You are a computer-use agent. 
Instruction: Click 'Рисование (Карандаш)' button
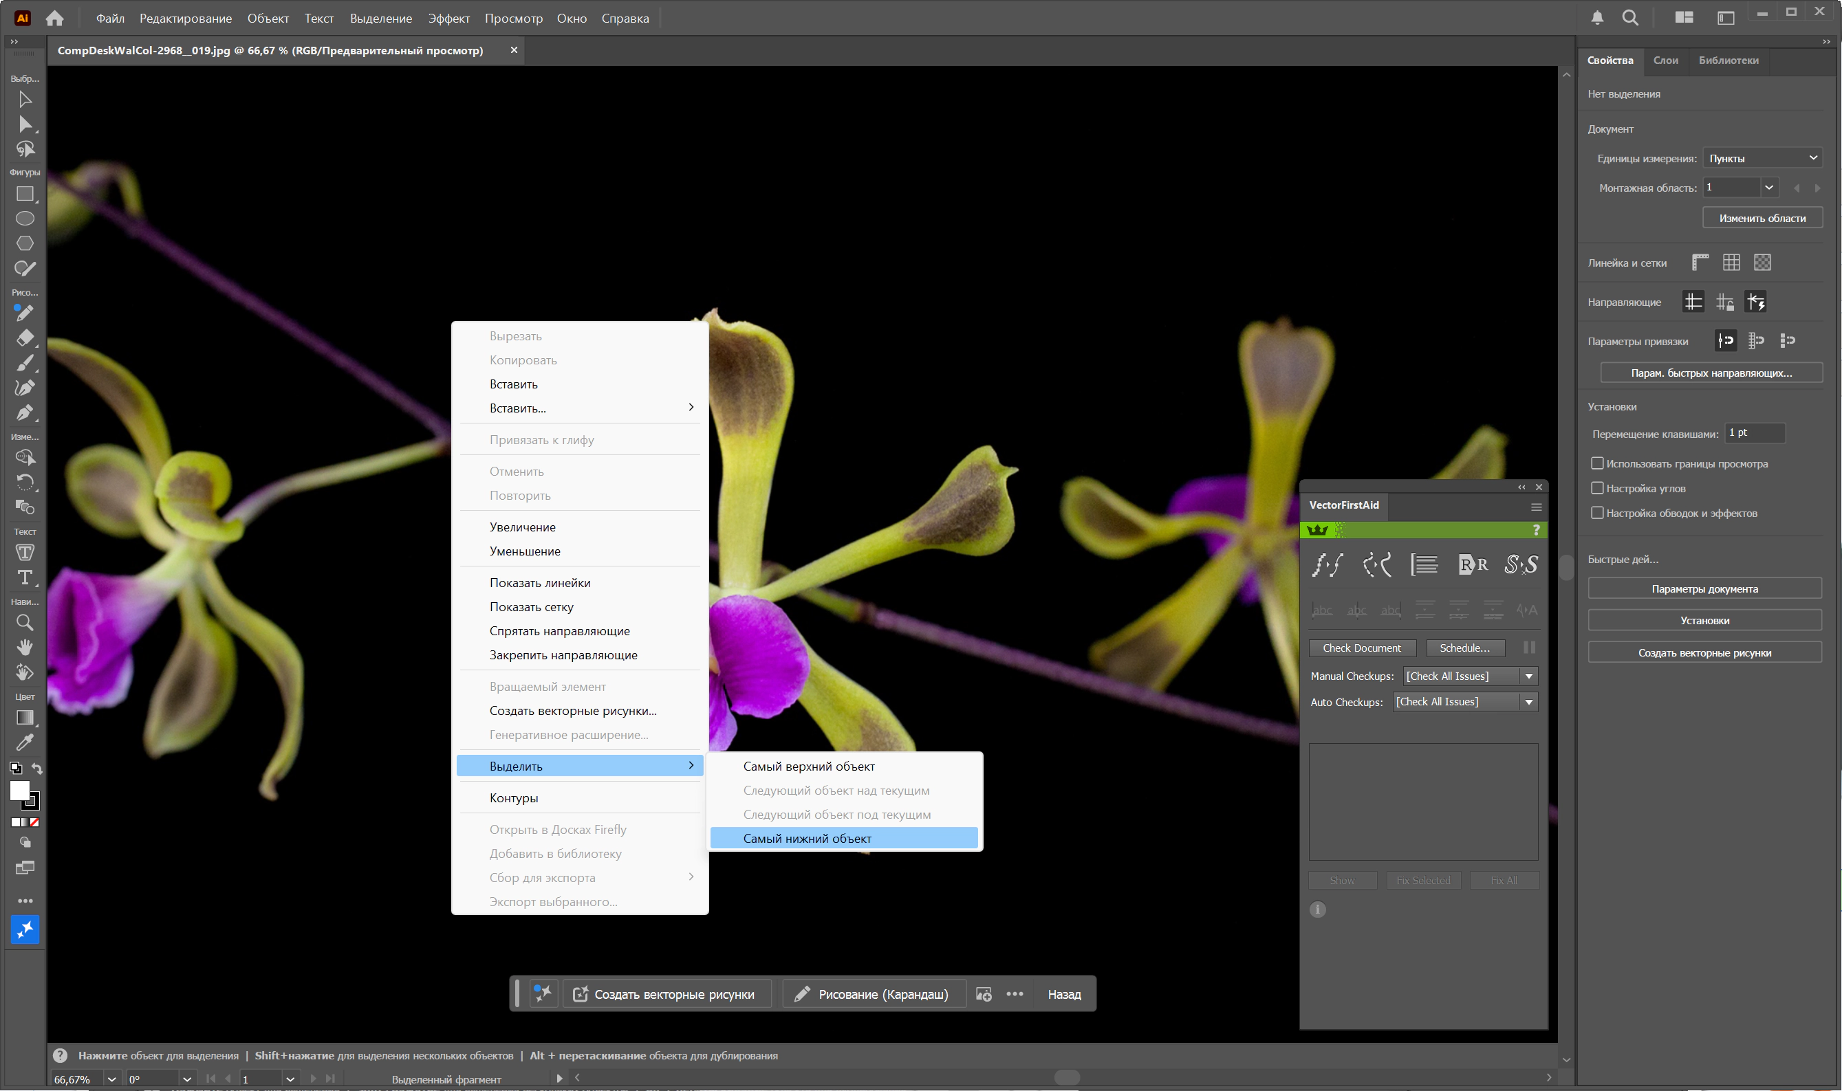coord(874,995)
